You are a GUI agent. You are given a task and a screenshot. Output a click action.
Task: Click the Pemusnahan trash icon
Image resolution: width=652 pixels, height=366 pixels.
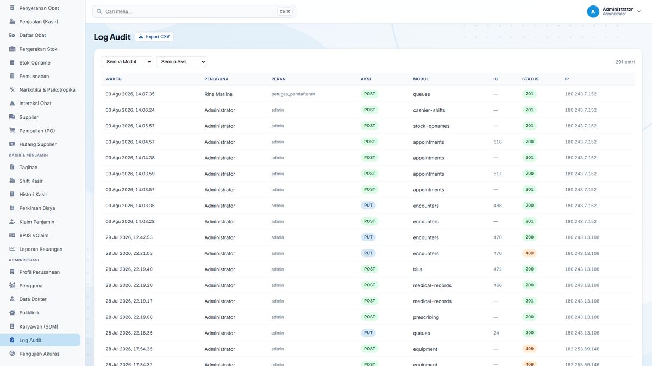(x=12, y=76)
